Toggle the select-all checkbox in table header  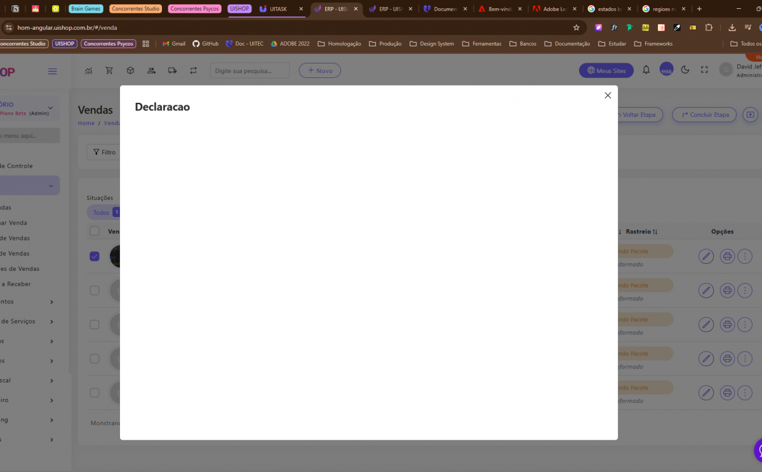pos(95,232)
